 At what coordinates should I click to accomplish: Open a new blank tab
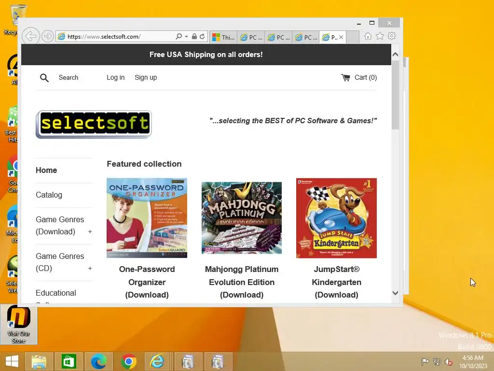point(353,37)
